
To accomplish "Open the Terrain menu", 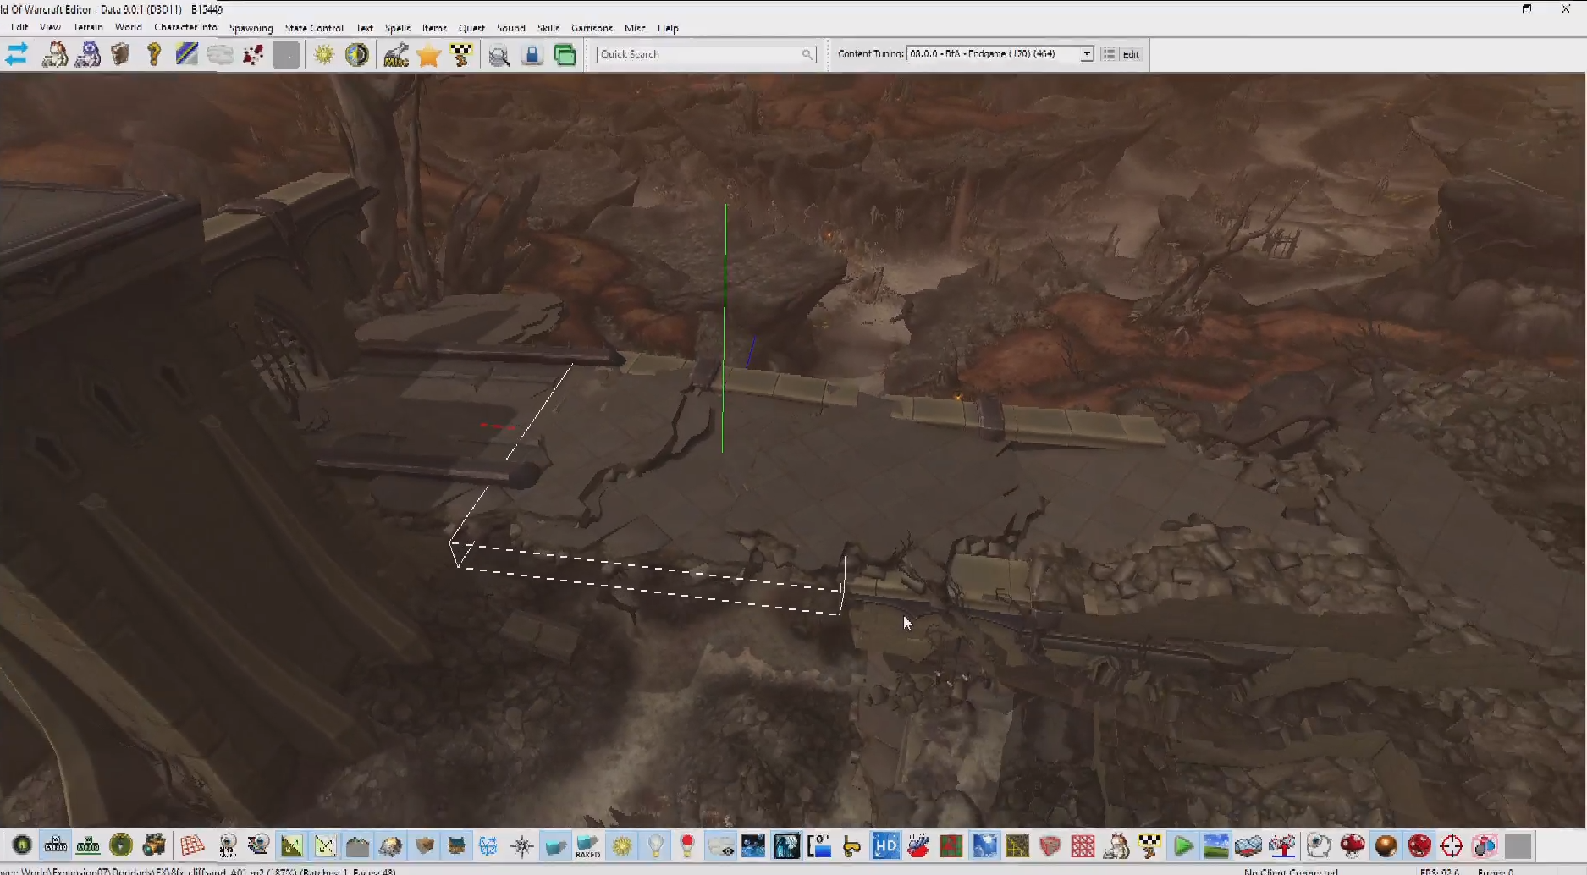I will tap(88, 28).
